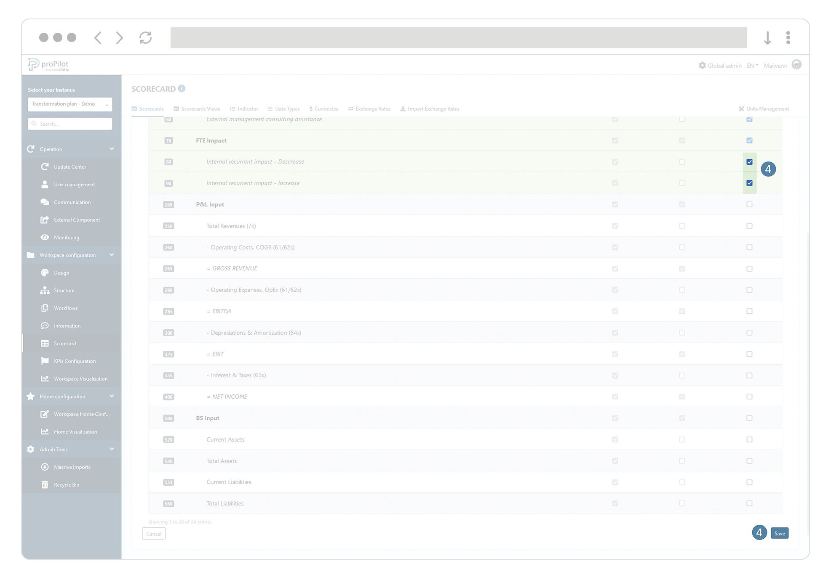831x582 pixels.
Task: Switch to the Exchange Rates tab
Action: pos(369,108)
